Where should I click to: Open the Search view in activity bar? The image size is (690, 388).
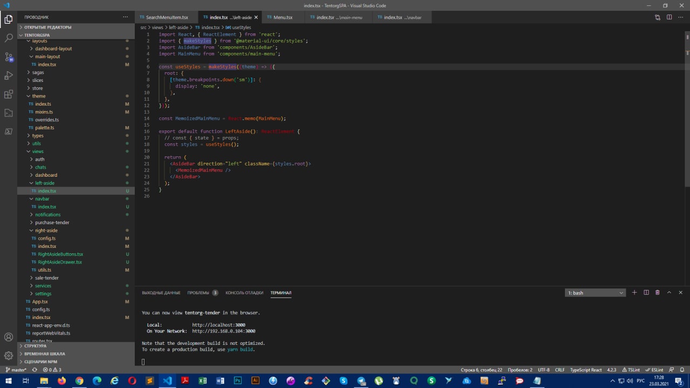click(x=9, y=38)
